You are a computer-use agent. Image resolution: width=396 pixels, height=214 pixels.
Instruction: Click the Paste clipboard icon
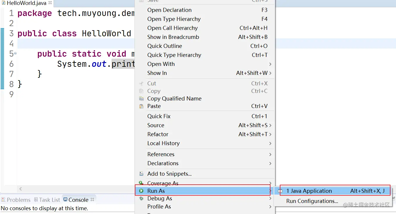click(x=141, y=106)
